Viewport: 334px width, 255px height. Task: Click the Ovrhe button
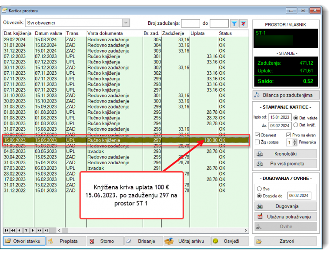point(286,226)
